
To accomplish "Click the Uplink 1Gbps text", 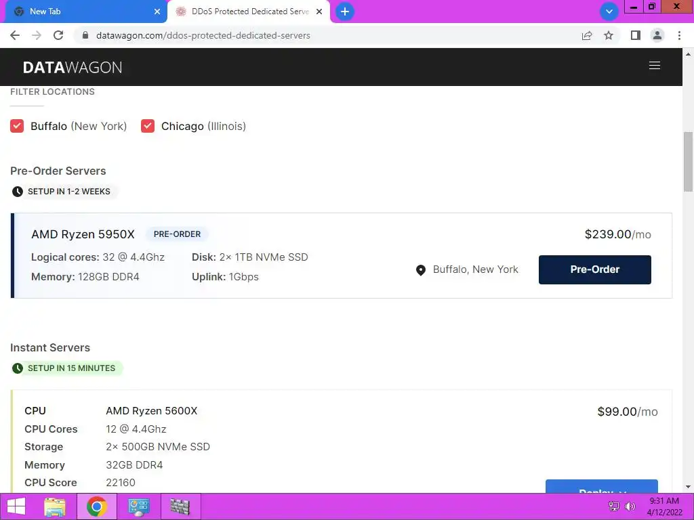I will pos(225,277).
